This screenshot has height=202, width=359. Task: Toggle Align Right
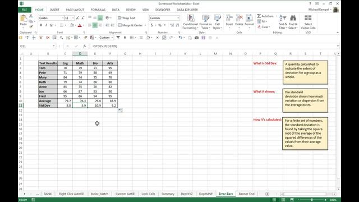point(100,25)
